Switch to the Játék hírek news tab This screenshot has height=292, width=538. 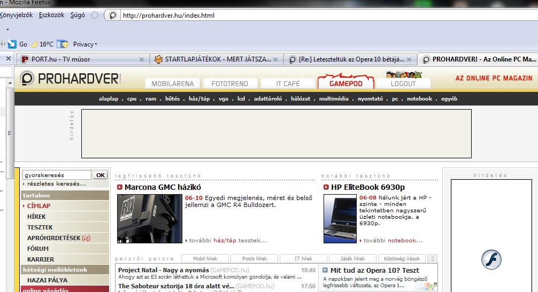[352, 259]
